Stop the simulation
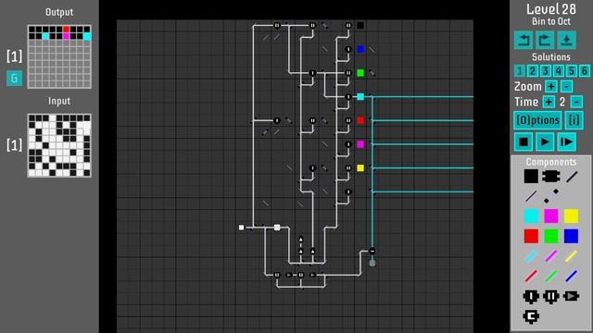 click(x=524, y=142)
